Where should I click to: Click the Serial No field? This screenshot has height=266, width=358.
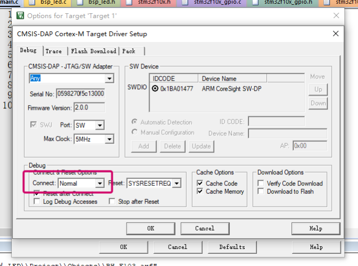pyautogui.click(x=81, y=93)
